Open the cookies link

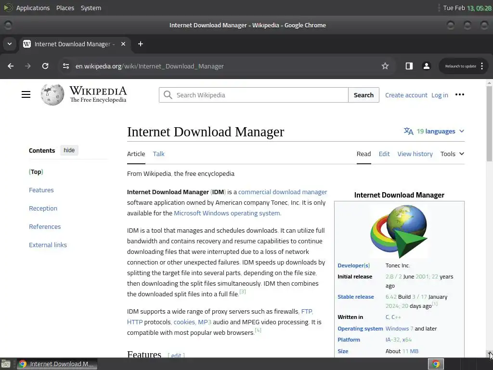pos(184,322)
